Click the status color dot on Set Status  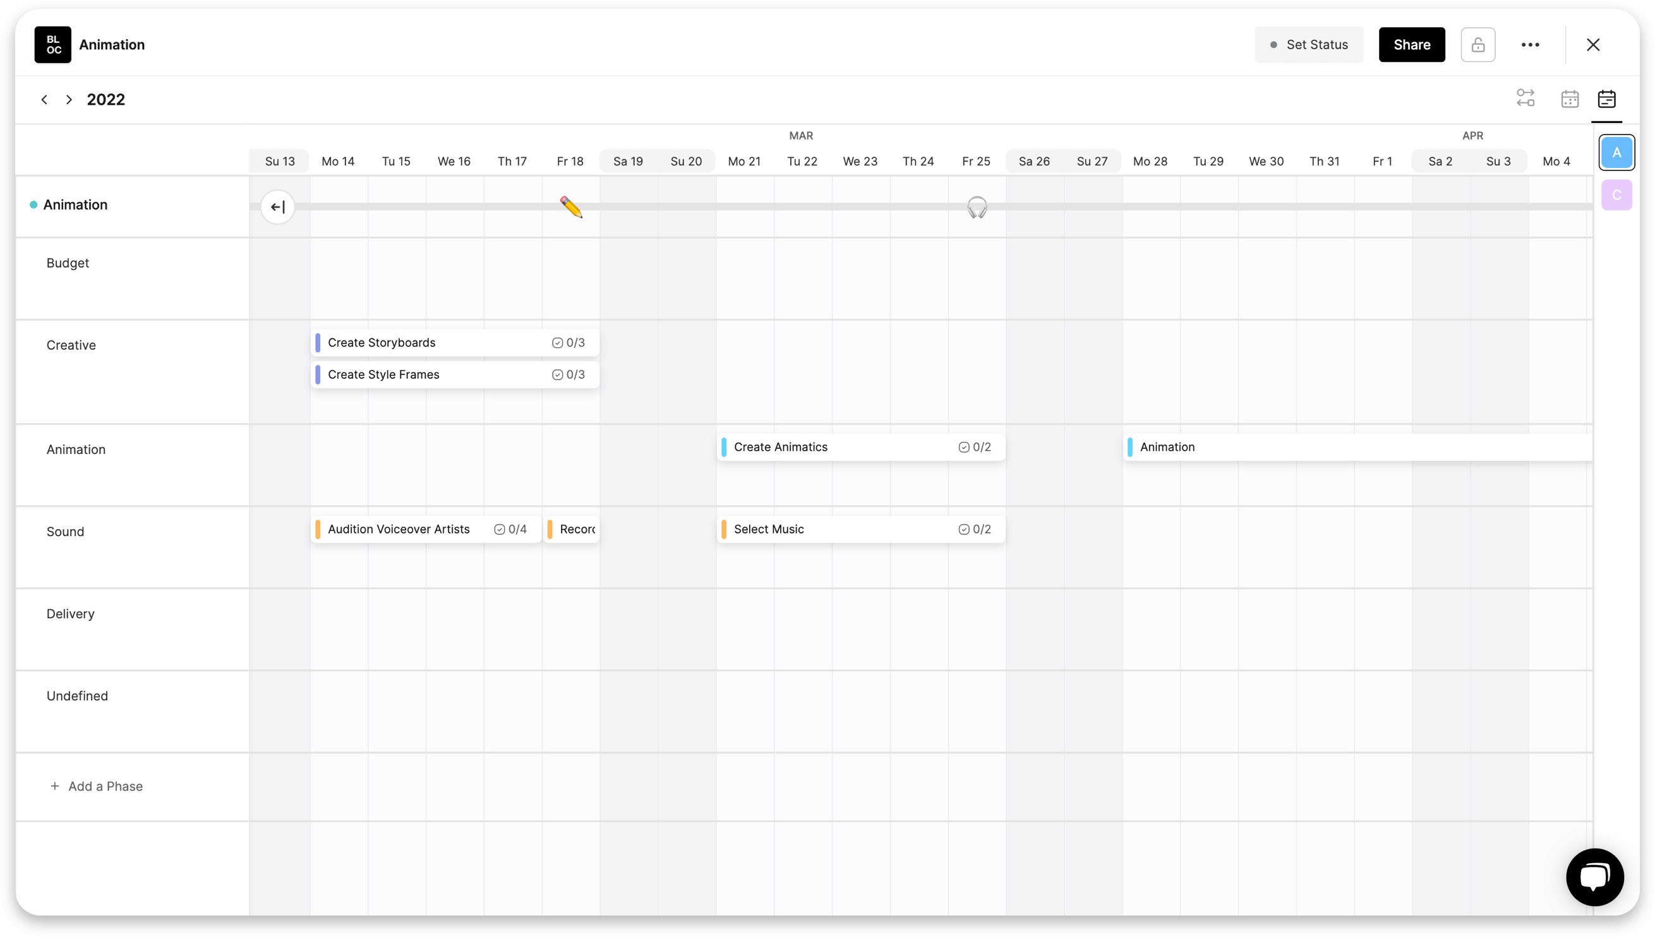(1273, 45)
